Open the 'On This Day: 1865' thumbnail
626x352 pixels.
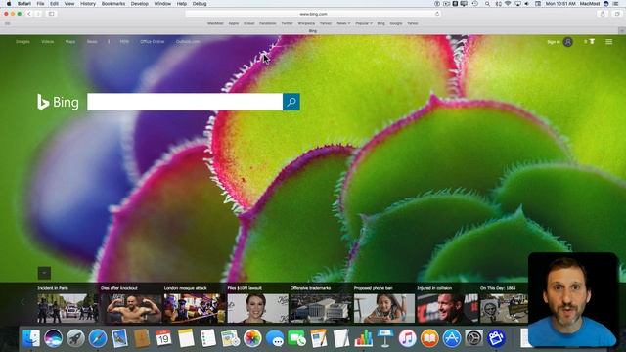coord(505,308)
